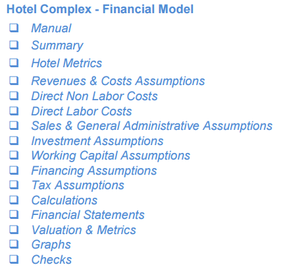Click square bullet icon next to Calculations
The width and height of the screenshot is (308, 273).
click(x=14, y=200)
